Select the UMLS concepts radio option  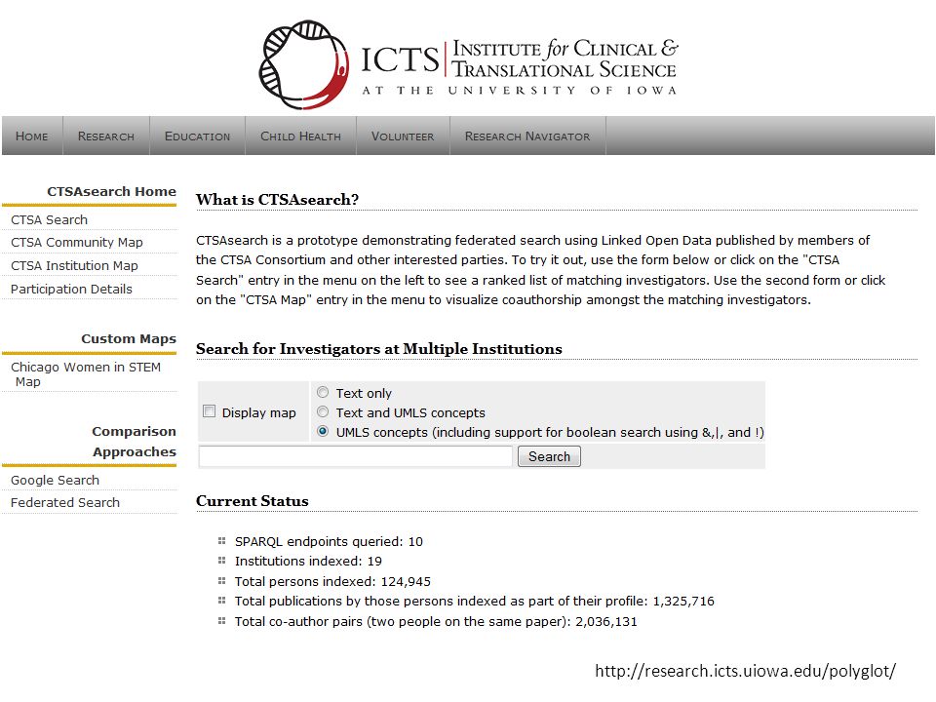coord(323,431)
